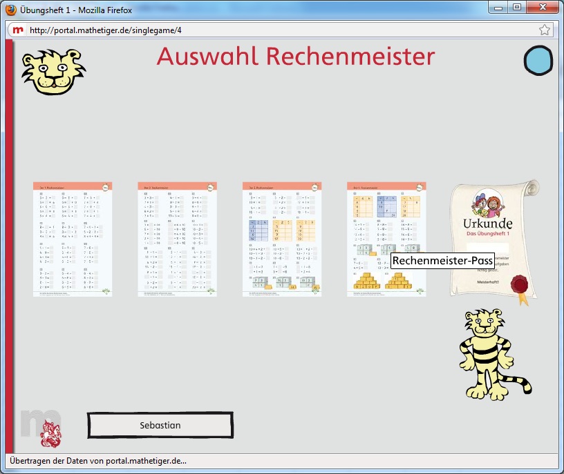
Task: Open the Urkunde certificate scroll
Action: click(493, 238)
